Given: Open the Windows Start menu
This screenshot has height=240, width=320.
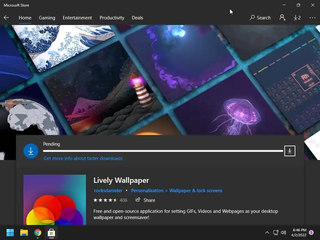Looking at the screenshot, I should click(10, 232).
